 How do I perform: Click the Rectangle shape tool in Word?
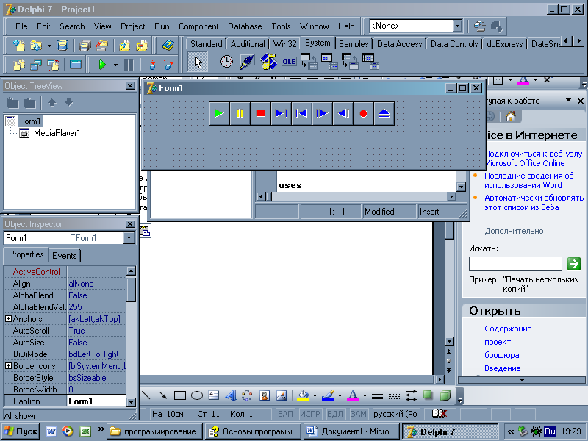point(180,395)
